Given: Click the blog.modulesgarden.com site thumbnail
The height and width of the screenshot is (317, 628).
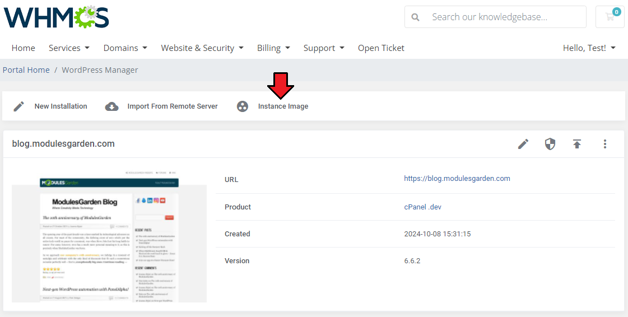Looking at the screenshot, I should [109, 237].
